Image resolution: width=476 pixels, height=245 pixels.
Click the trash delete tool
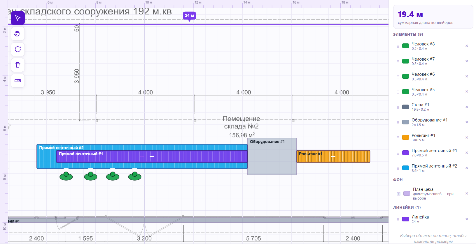18,65
